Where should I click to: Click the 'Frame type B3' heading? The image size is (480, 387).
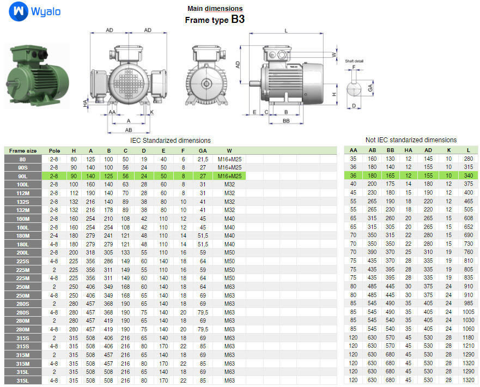[215, 20]
